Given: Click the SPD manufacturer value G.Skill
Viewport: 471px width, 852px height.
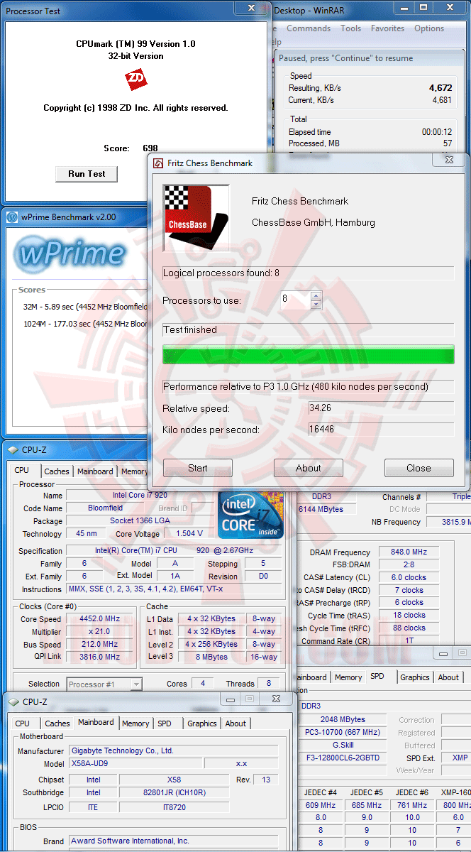Looking at the screenshot, I should (344, 745).
